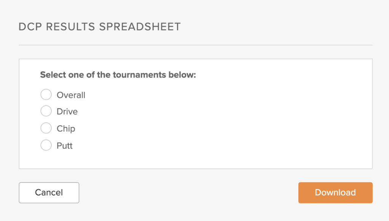Click the DCP Results Spreadsheet heading
Image resolution: width=389 pixels, height=221 pixels.
100,27
